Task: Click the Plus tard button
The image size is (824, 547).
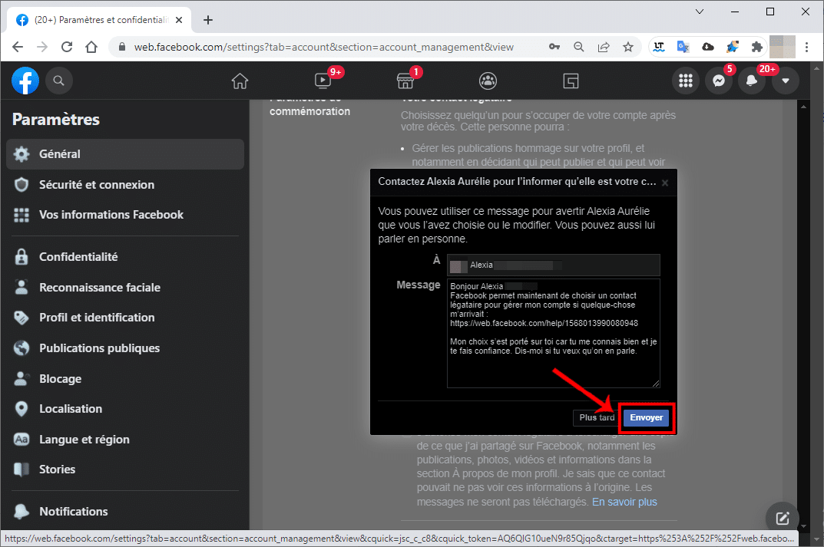Action: click(597, 418)
